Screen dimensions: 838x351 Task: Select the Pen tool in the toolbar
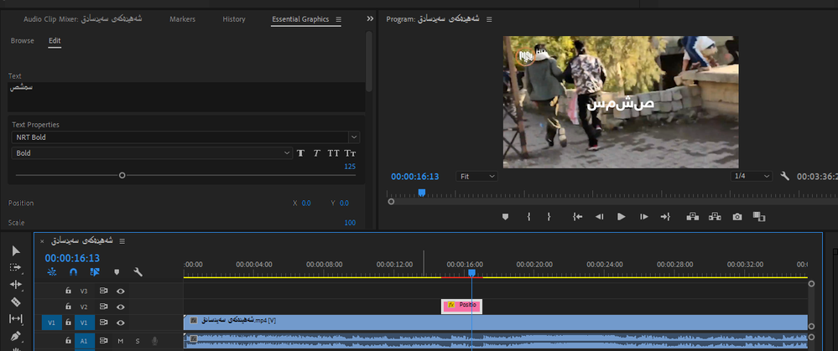click(x=15, y=337)
